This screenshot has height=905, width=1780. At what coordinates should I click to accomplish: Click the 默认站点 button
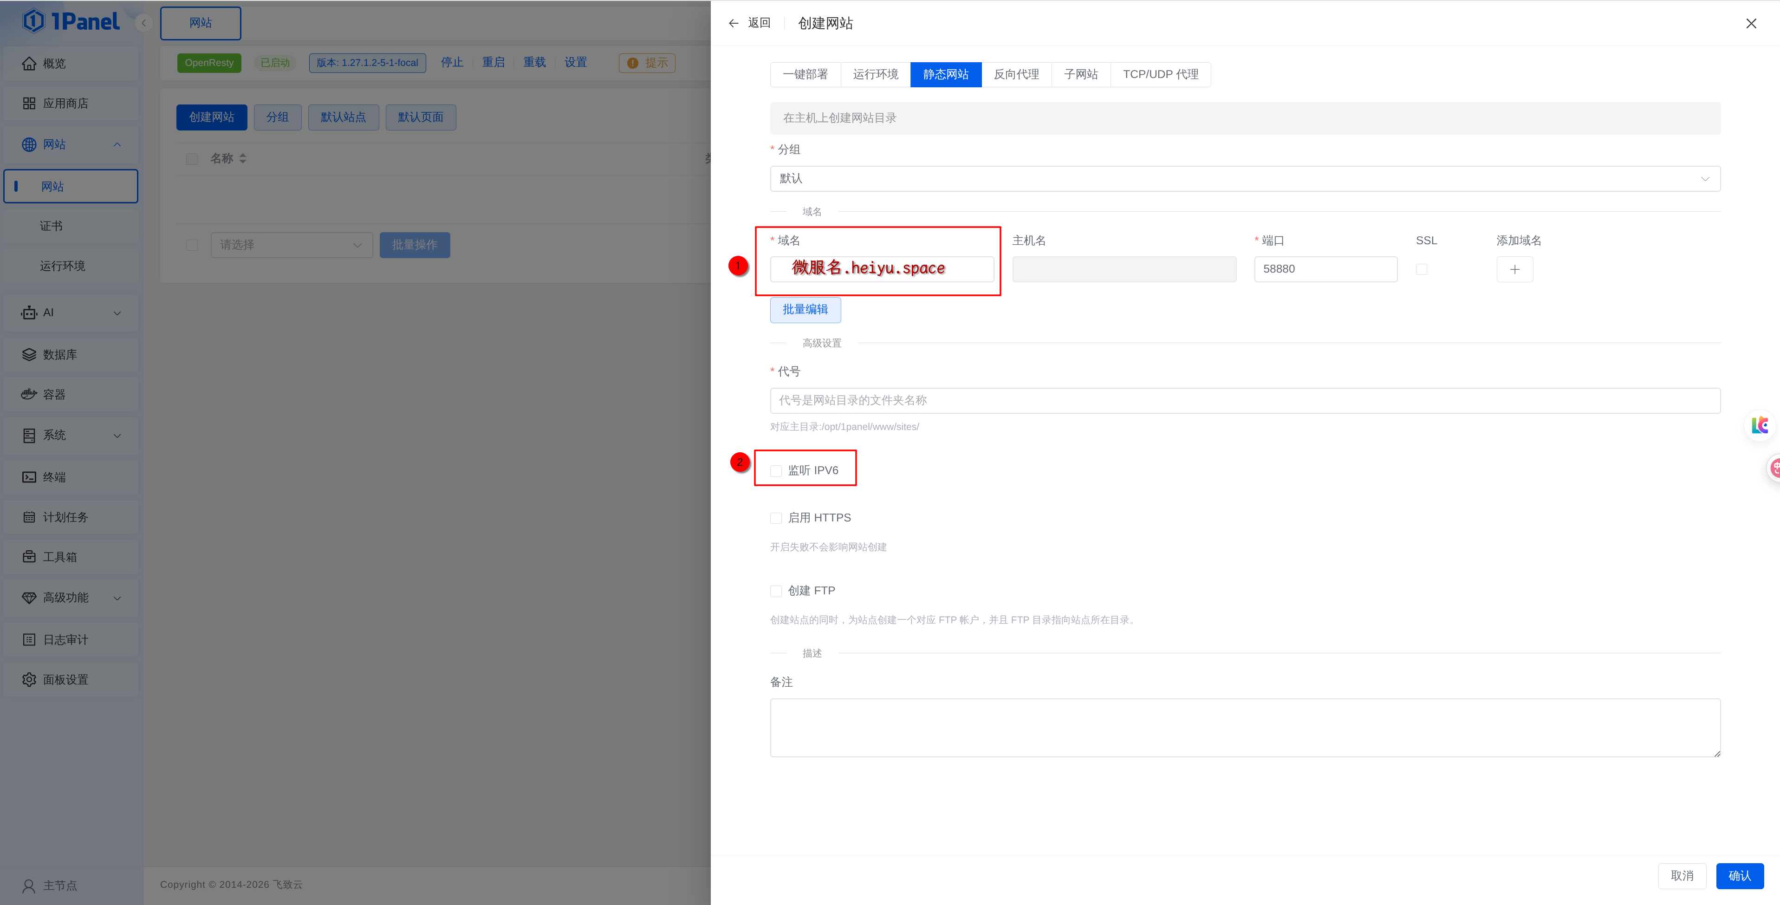pyautogui.click(x=344, y=117)
